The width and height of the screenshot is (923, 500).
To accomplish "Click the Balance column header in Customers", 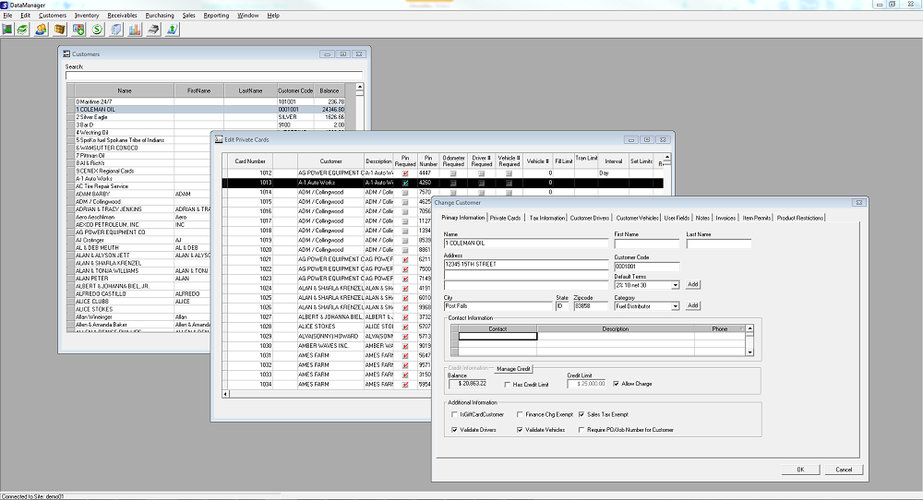I will click(330, 90).
